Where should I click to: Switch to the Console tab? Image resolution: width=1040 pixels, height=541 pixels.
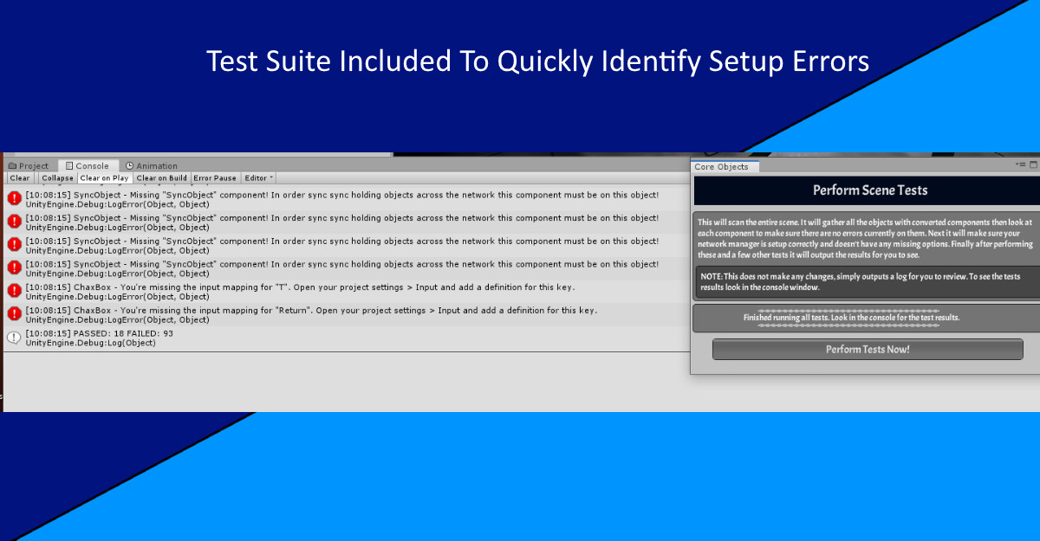pyautogui.click(x=87, y=166)
